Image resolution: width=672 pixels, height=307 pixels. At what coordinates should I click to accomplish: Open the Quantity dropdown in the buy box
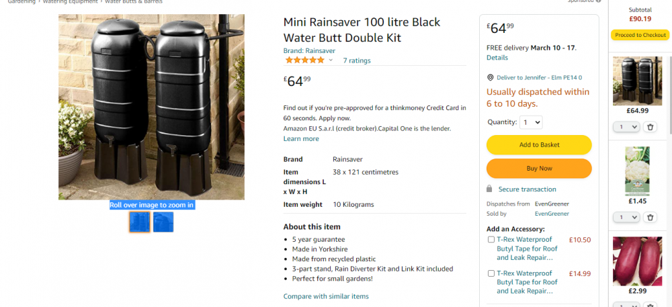(531, 122)
